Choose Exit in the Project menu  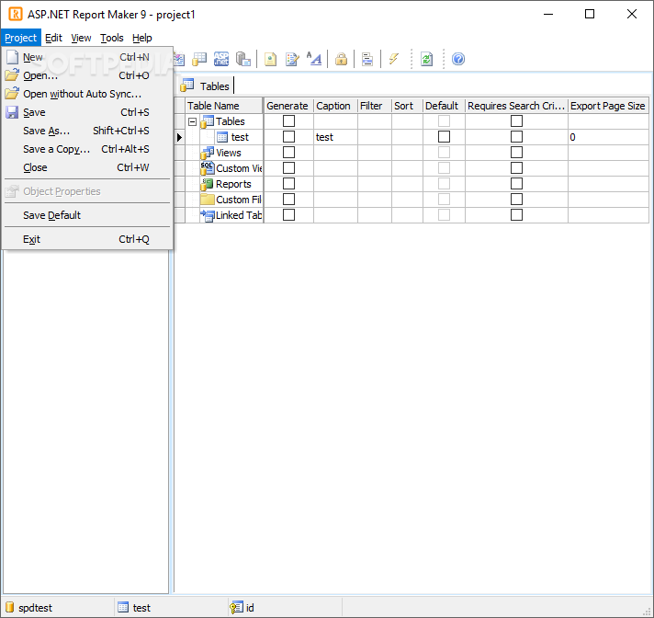[x=87, y=239]
